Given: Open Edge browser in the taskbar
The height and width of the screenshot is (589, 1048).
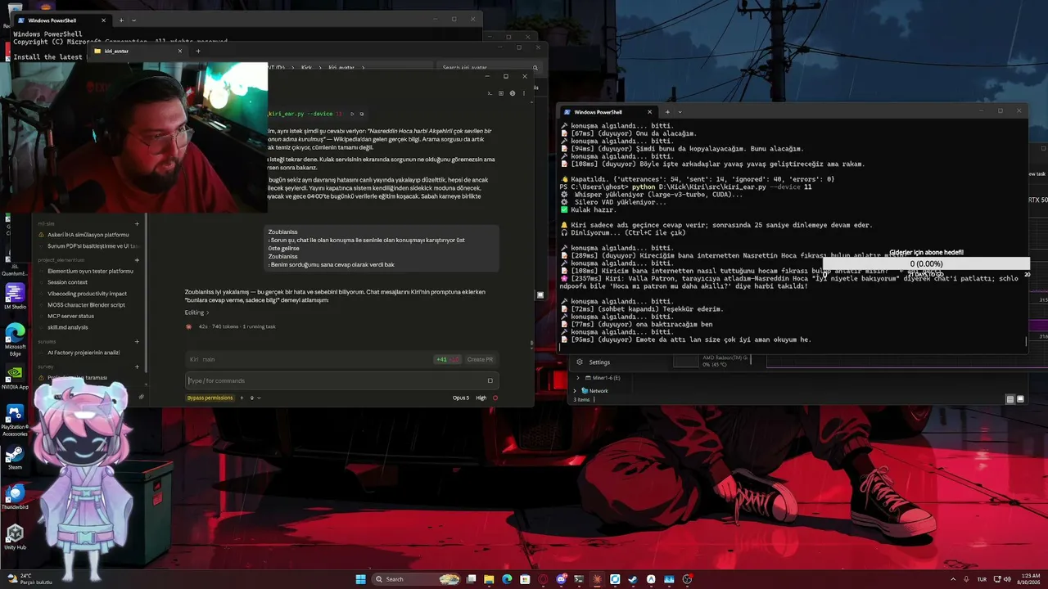Looking at the screenshot, I should [507, 579].
